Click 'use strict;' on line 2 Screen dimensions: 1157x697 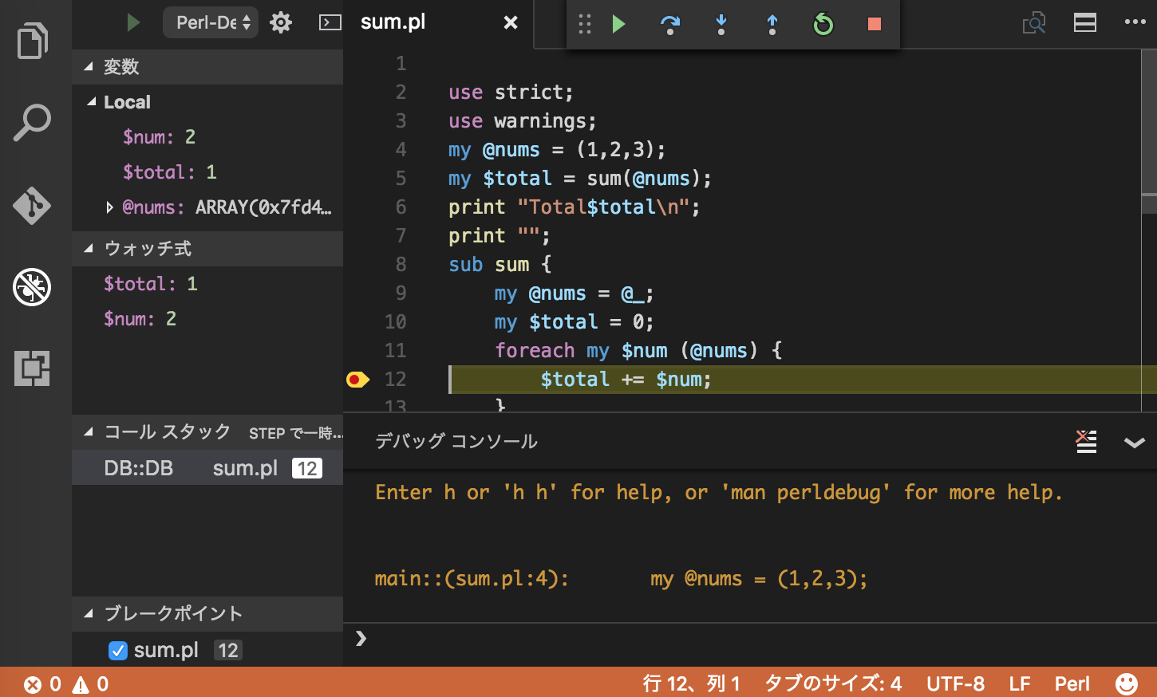511,93
